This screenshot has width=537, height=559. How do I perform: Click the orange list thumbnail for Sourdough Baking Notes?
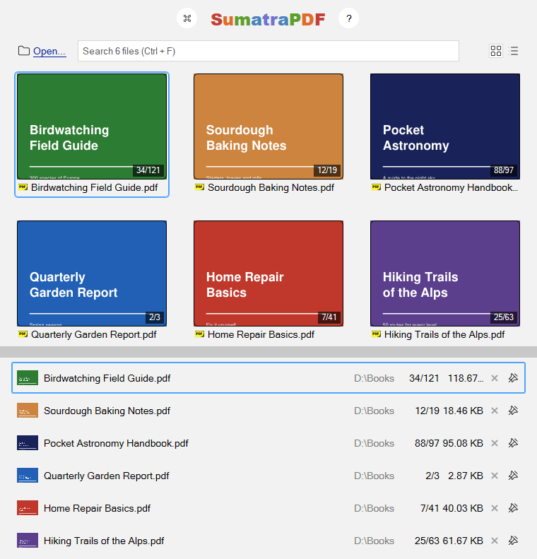[28, 411]
